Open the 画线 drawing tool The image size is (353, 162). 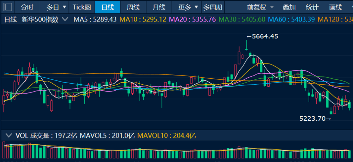tap(335, 7)
